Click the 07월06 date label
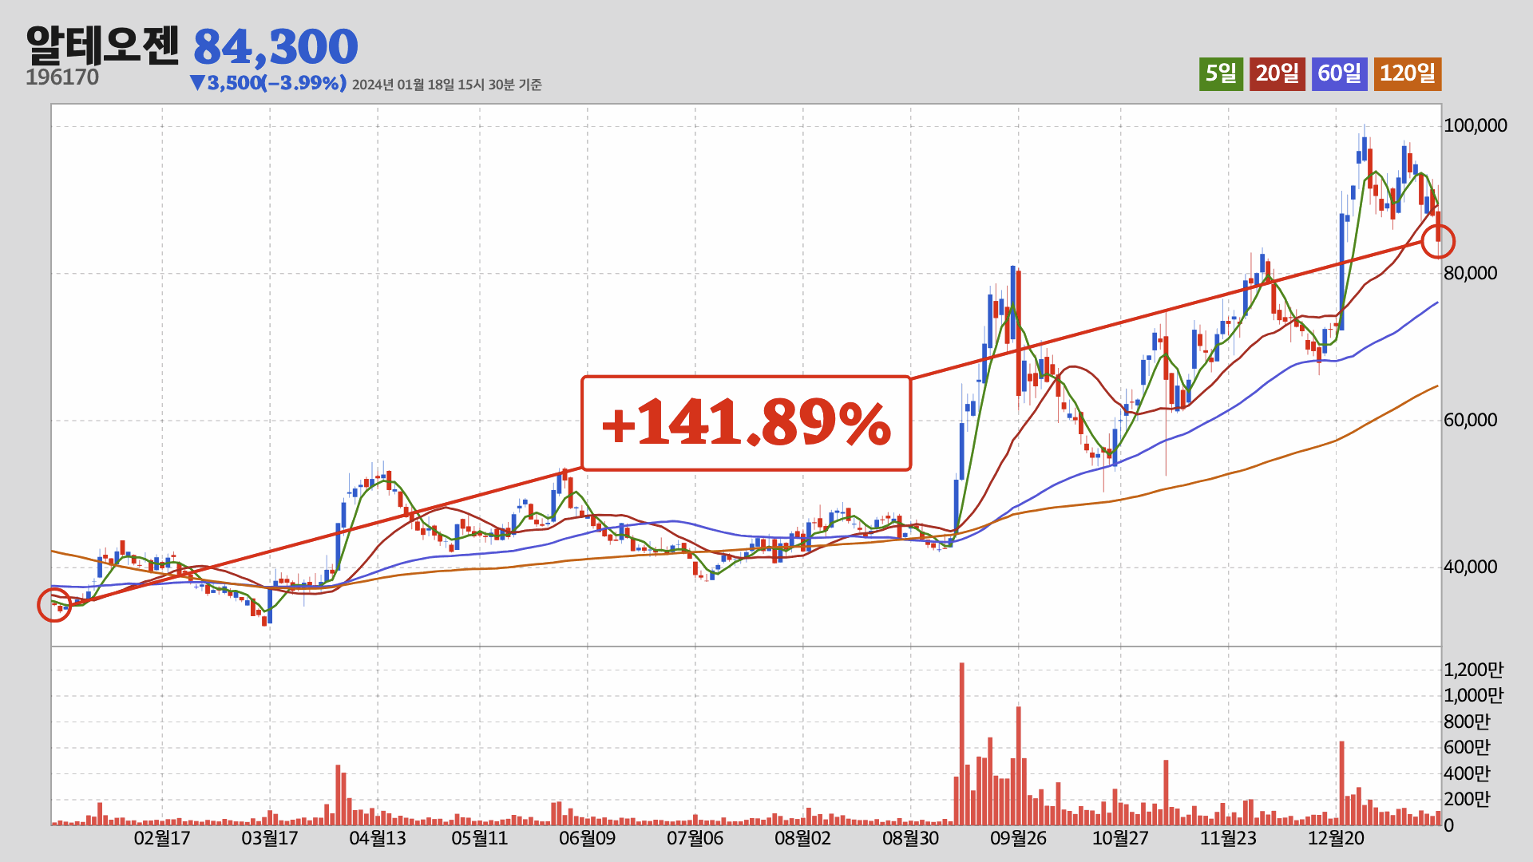 695,838
